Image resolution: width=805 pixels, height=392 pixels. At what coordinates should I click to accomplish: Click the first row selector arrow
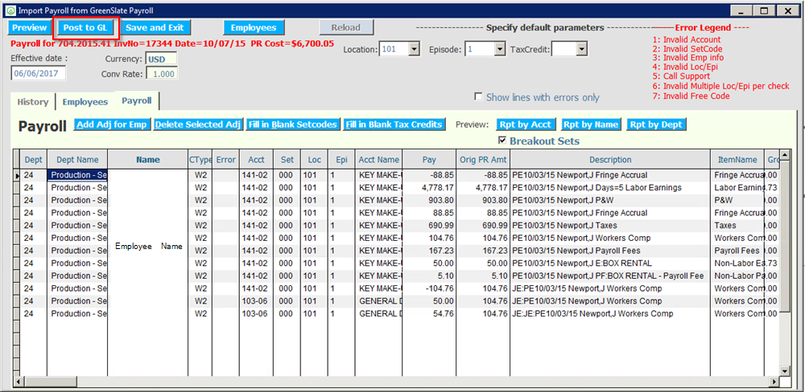click(16, 175)
